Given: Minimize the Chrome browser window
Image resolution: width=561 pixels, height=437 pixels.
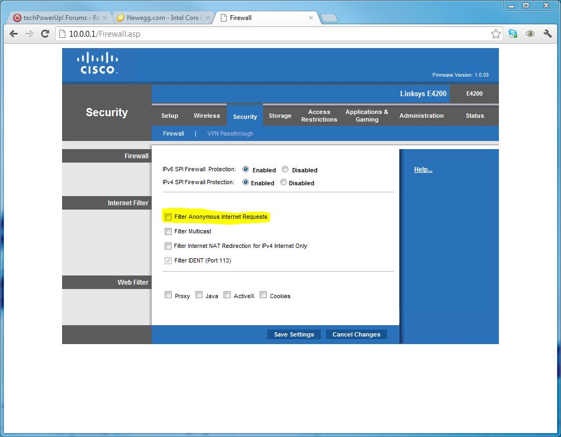Looking at the screenshot, I should coord(512,5).
